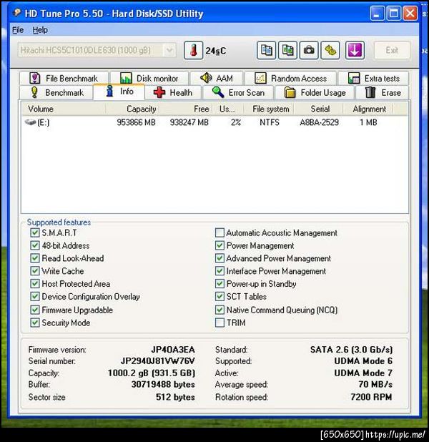Click the purple down-arrow tray icon

point(355,51)
